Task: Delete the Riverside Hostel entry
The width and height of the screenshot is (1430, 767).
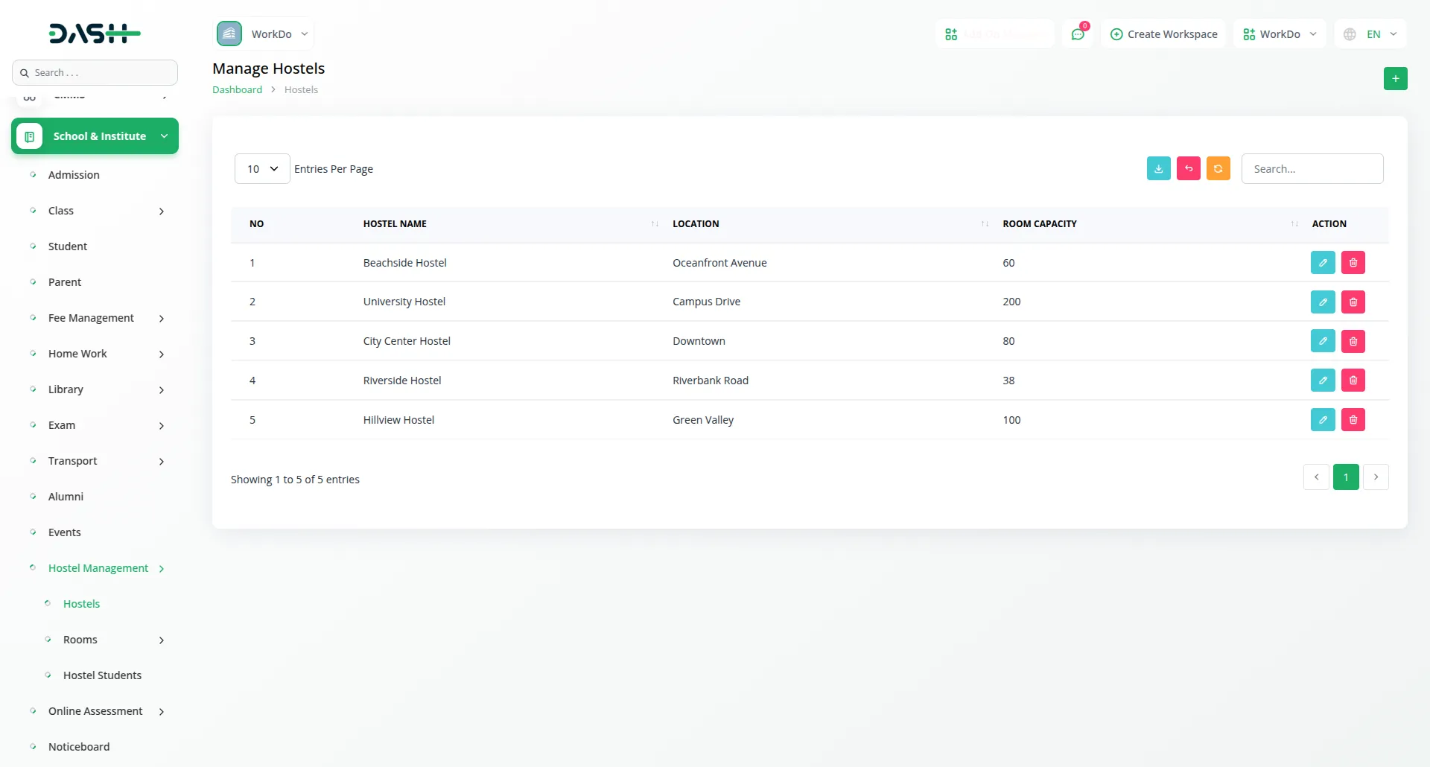Action: coord(1353,381)
